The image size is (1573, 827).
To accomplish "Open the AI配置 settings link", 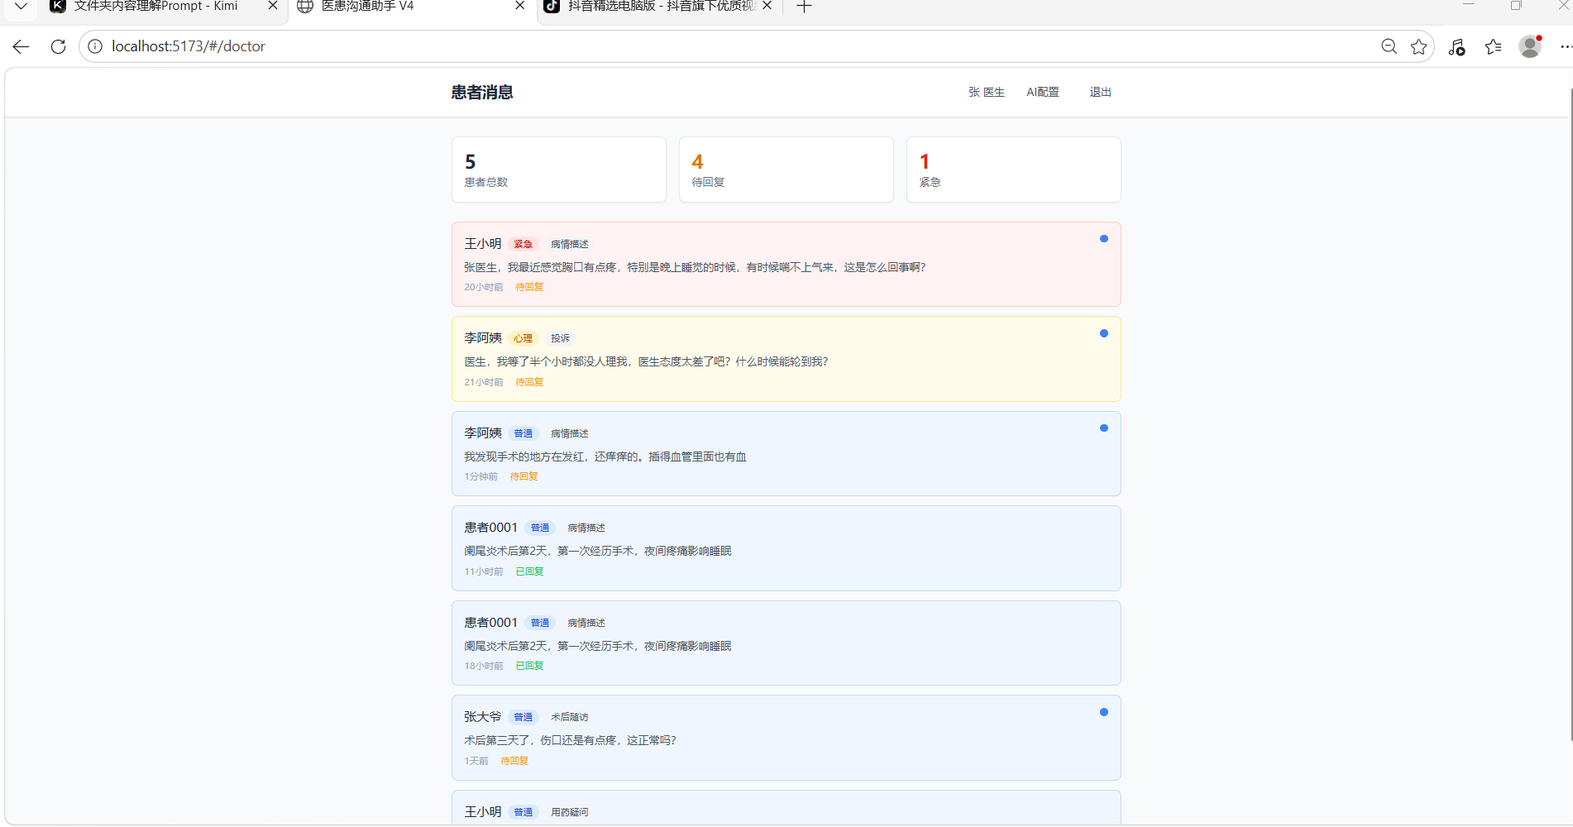I will (x=1042, y=92).
